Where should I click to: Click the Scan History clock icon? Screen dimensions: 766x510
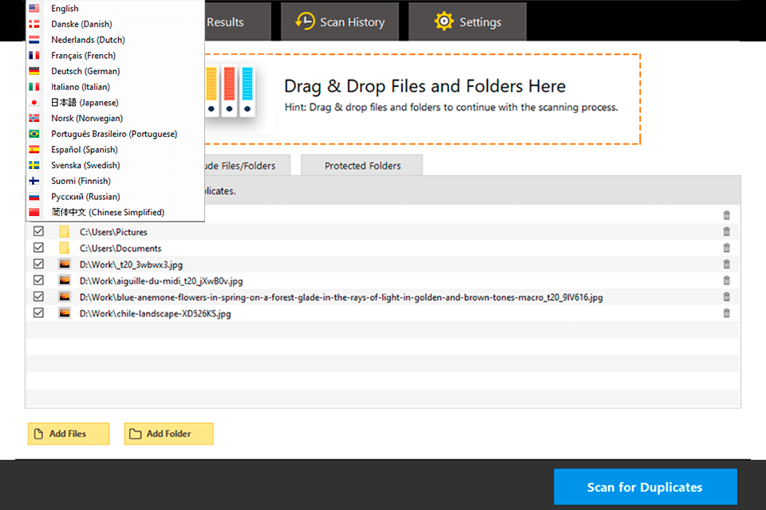point(303,22)
